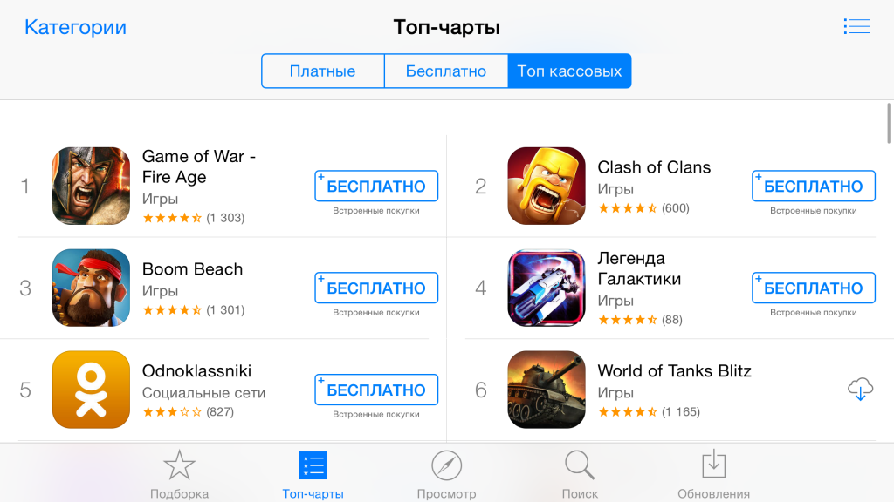
Task: Switch to the Бесплатно segment
Action: [446, 71]
